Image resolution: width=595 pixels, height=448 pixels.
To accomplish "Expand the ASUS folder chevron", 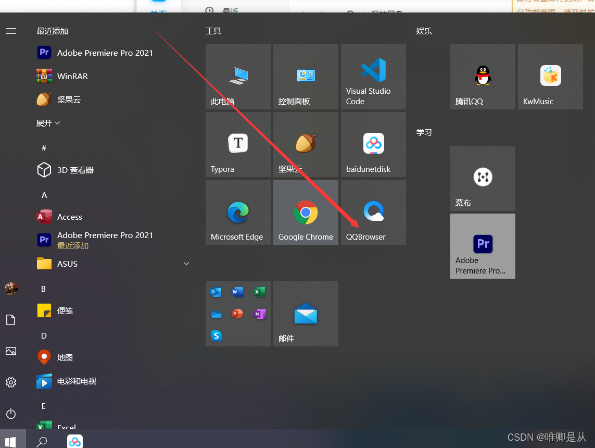I will pyautogui.click(x=186, y=264).
